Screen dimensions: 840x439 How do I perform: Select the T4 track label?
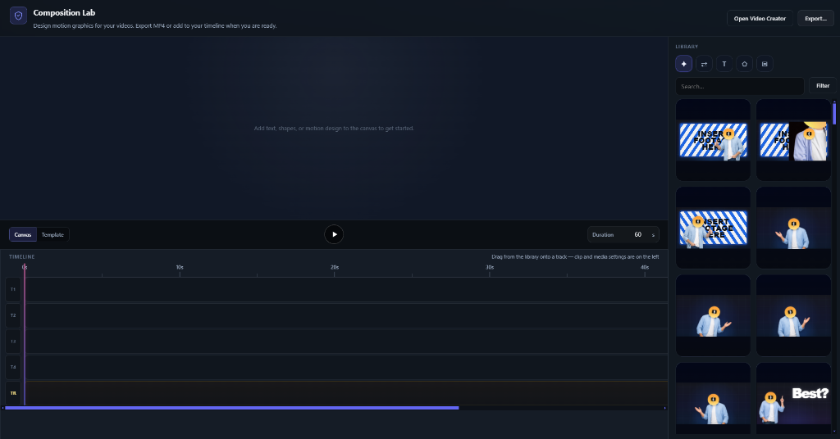[13, 368]
